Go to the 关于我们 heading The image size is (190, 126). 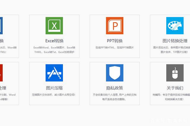point(175,88)
